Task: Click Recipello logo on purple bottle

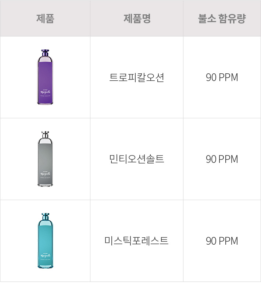Action: (x=45, y=92)
